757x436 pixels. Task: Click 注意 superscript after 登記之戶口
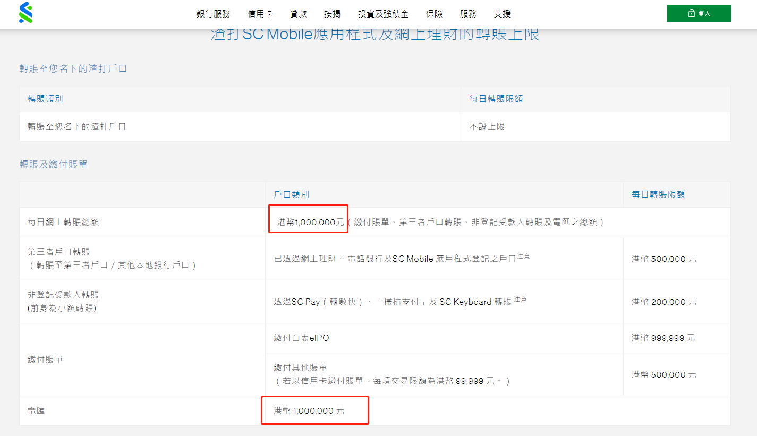[x=523, y=256]
